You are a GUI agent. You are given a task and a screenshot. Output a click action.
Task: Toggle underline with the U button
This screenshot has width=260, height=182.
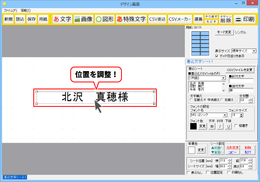point(229,126)
